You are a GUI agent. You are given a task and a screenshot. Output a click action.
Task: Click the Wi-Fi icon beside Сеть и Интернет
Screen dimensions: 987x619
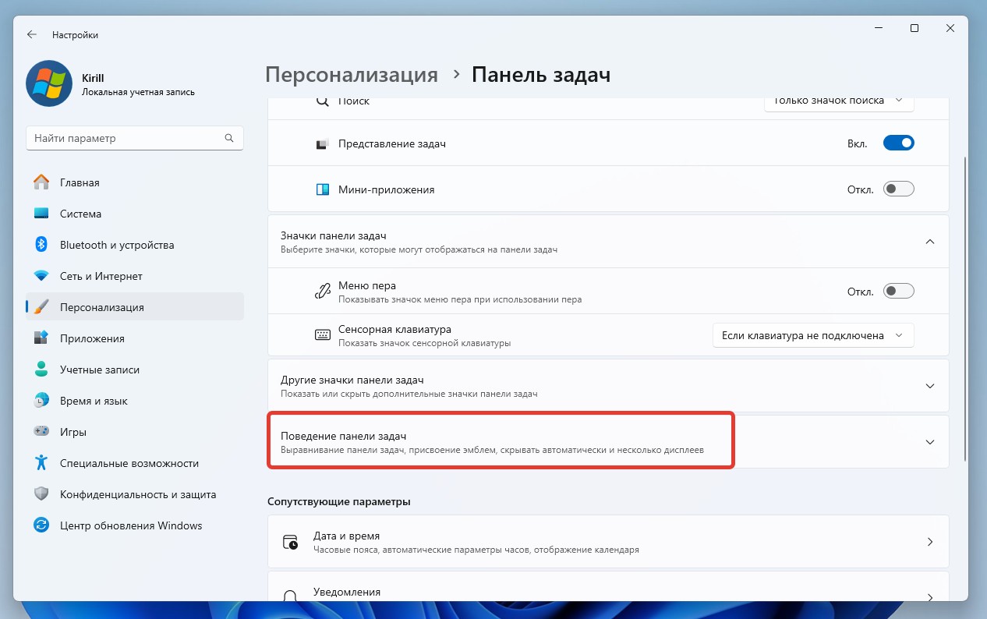42,276
